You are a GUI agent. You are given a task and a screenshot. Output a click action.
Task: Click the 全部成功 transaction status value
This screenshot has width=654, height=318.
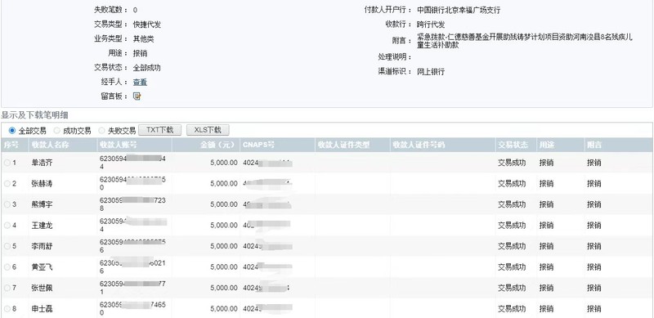(x=147, y=68)
